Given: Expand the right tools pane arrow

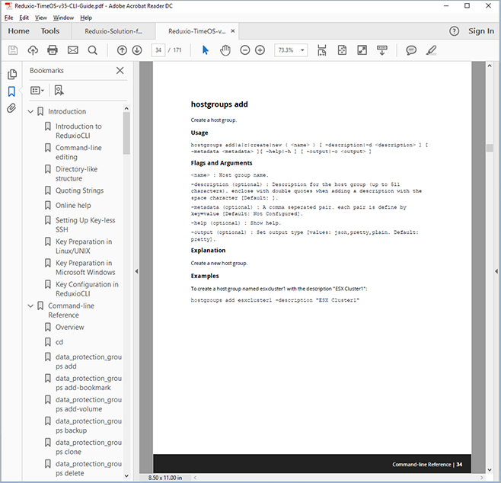Looking at the screenshot, I should point(496,271).
